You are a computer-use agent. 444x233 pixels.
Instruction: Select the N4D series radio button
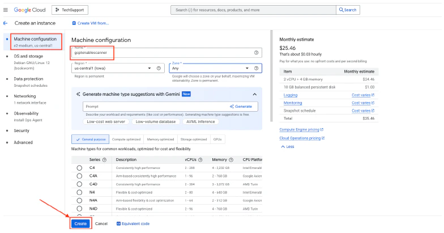point(79,209)
